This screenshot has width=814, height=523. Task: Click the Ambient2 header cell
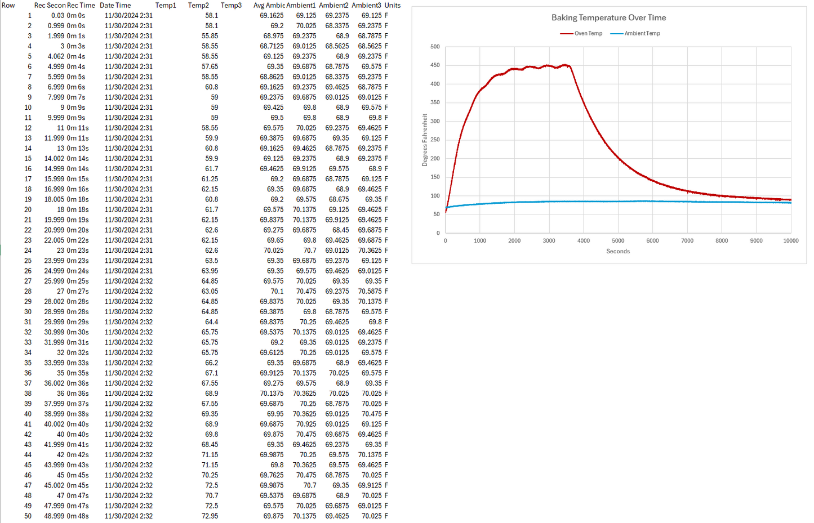tap(333, 6)
